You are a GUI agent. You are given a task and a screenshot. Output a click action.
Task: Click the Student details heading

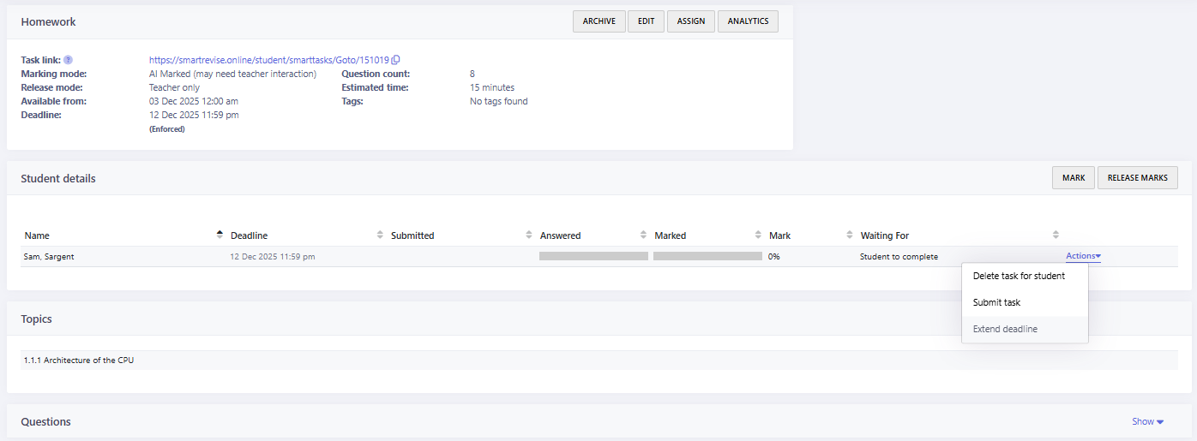(58, 178)
